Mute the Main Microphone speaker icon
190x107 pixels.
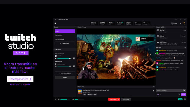click(x=56, y=58)
